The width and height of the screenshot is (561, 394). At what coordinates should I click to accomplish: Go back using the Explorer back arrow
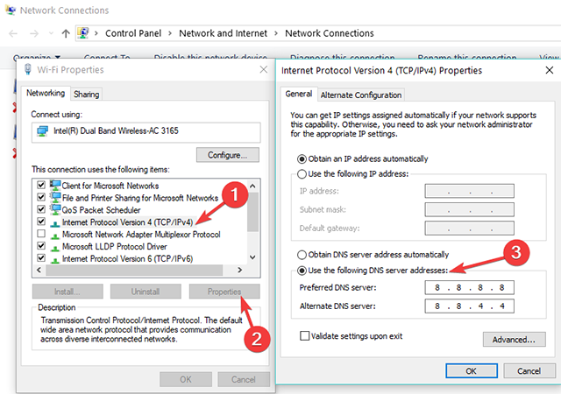point(13,33)
